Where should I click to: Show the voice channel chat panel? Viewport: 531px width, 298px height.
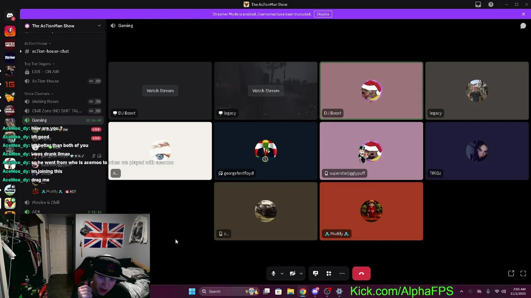coord(523,26)
